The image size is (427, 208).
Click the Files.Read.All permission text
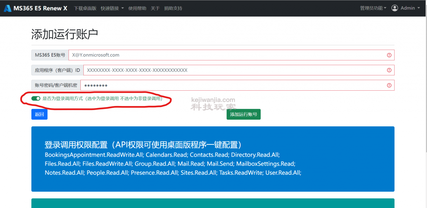pos(63,164)
